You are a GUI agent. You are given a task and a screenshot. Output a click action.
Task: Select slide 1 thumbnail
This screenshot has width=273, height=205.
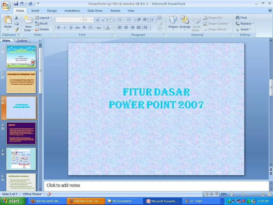[x=21, y=57]
